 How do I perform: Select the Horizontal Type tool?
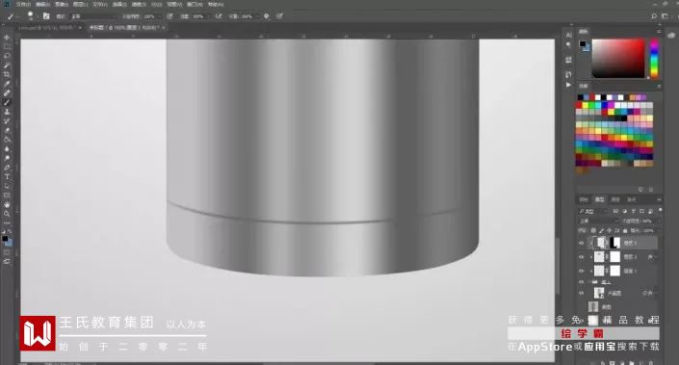[7, 176]
